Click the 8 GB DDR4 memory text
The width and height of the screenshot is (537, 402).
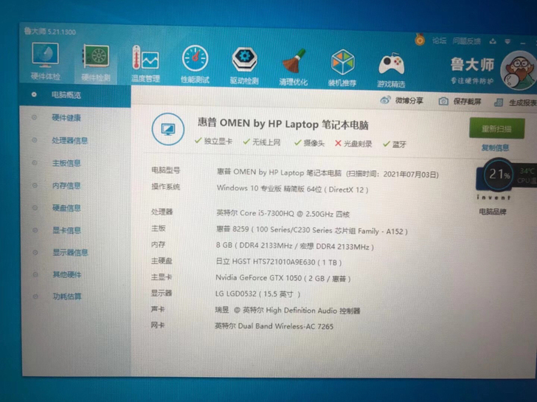tap(295, 246)
